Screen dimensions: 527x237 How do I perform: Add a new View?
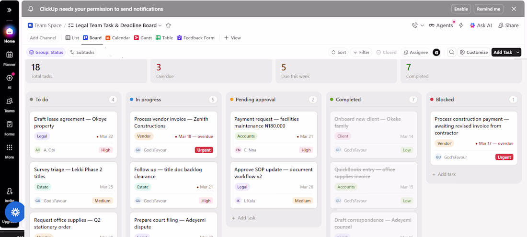pyautogui.click(x=232, y=38)
